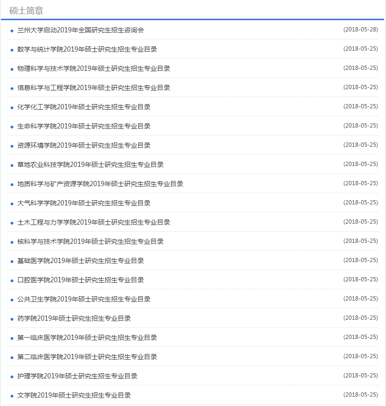
Task: Click 核科学与技术学院 catalog link
Action: (90, 241)
